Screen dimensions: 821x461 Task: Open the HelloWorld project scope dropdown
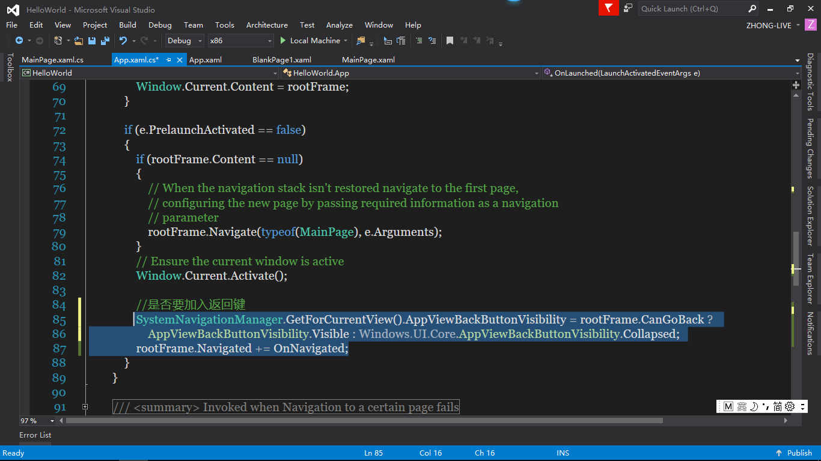click(150, 73)
